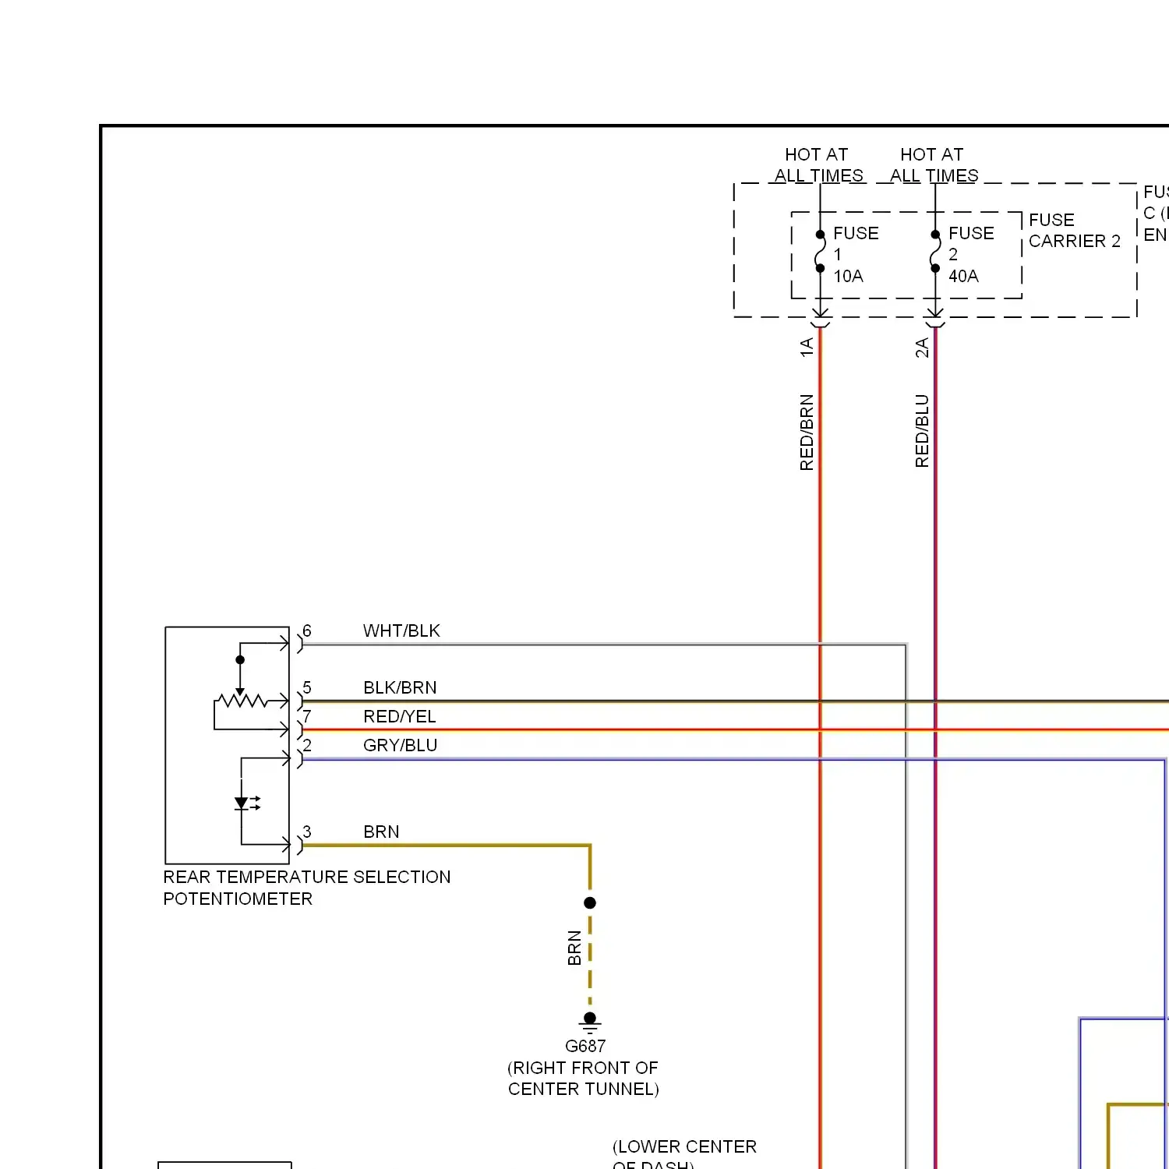Click the 'G687' ground label
Screen dimensions: 1169x1169
click(585, 1046)
